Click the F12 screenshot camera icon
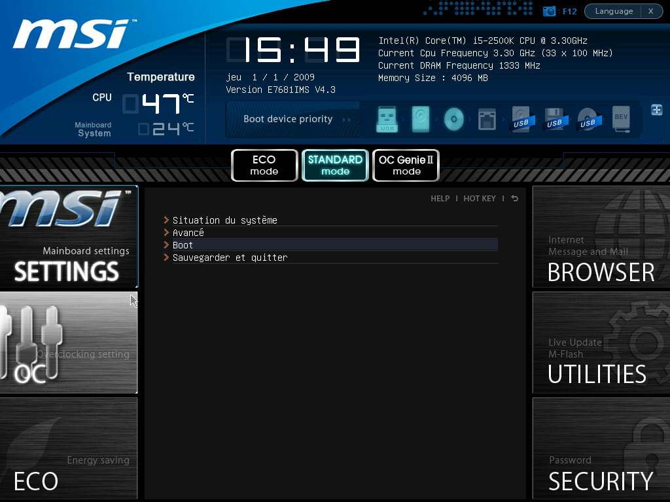Image resolution: width=670 pixels, height=502 pixels. click(550, 11)
